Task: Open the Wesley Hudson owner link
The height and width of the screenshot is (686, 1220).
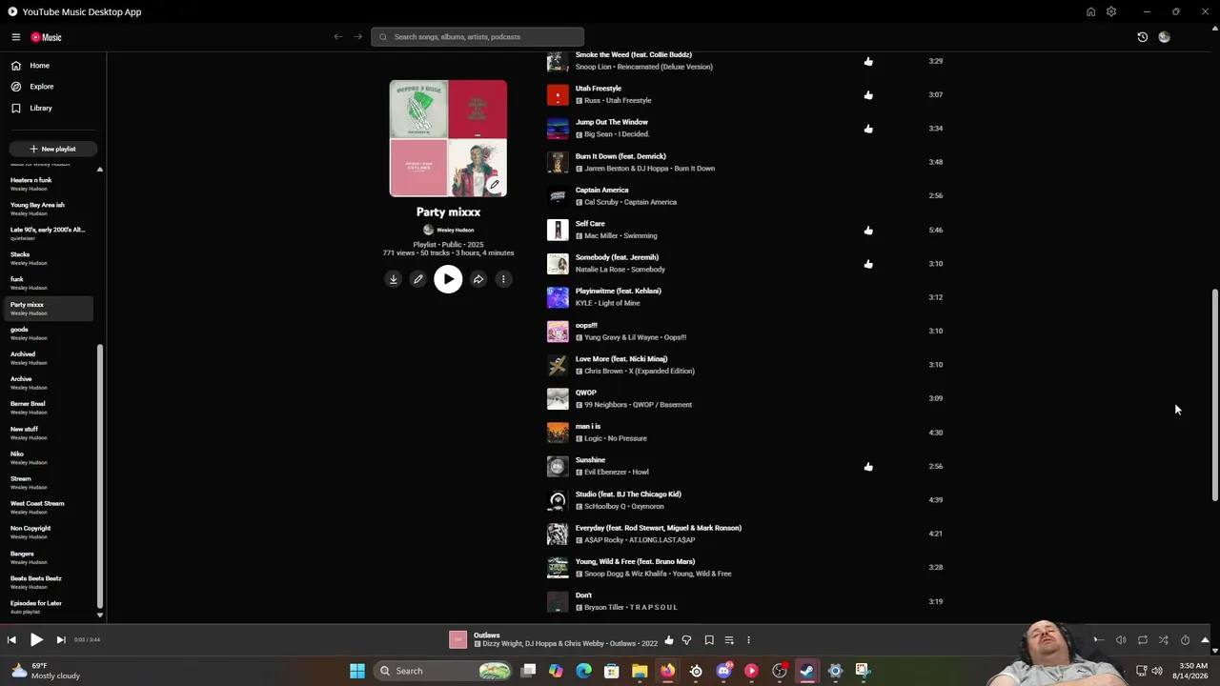Action: 455,230
